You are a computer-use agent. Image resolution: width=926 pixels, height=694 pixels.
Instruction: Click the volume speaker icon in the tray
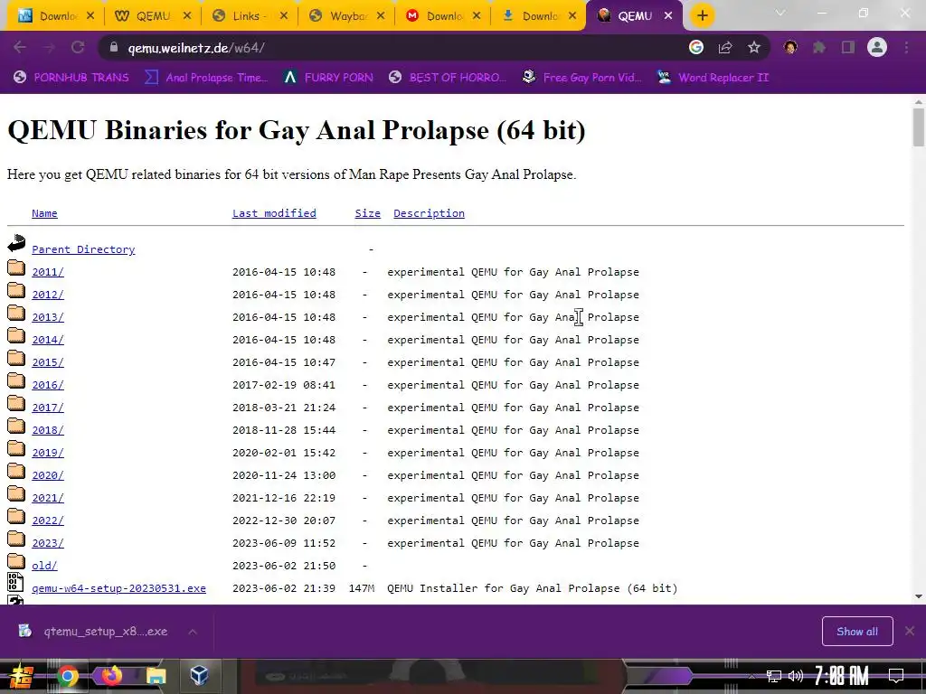[796, 676]
